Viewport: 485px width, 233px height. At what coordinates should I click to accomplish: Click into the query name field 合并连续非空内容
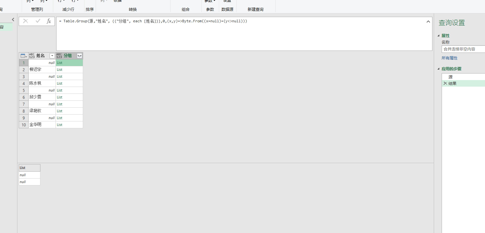pos(463,49)
